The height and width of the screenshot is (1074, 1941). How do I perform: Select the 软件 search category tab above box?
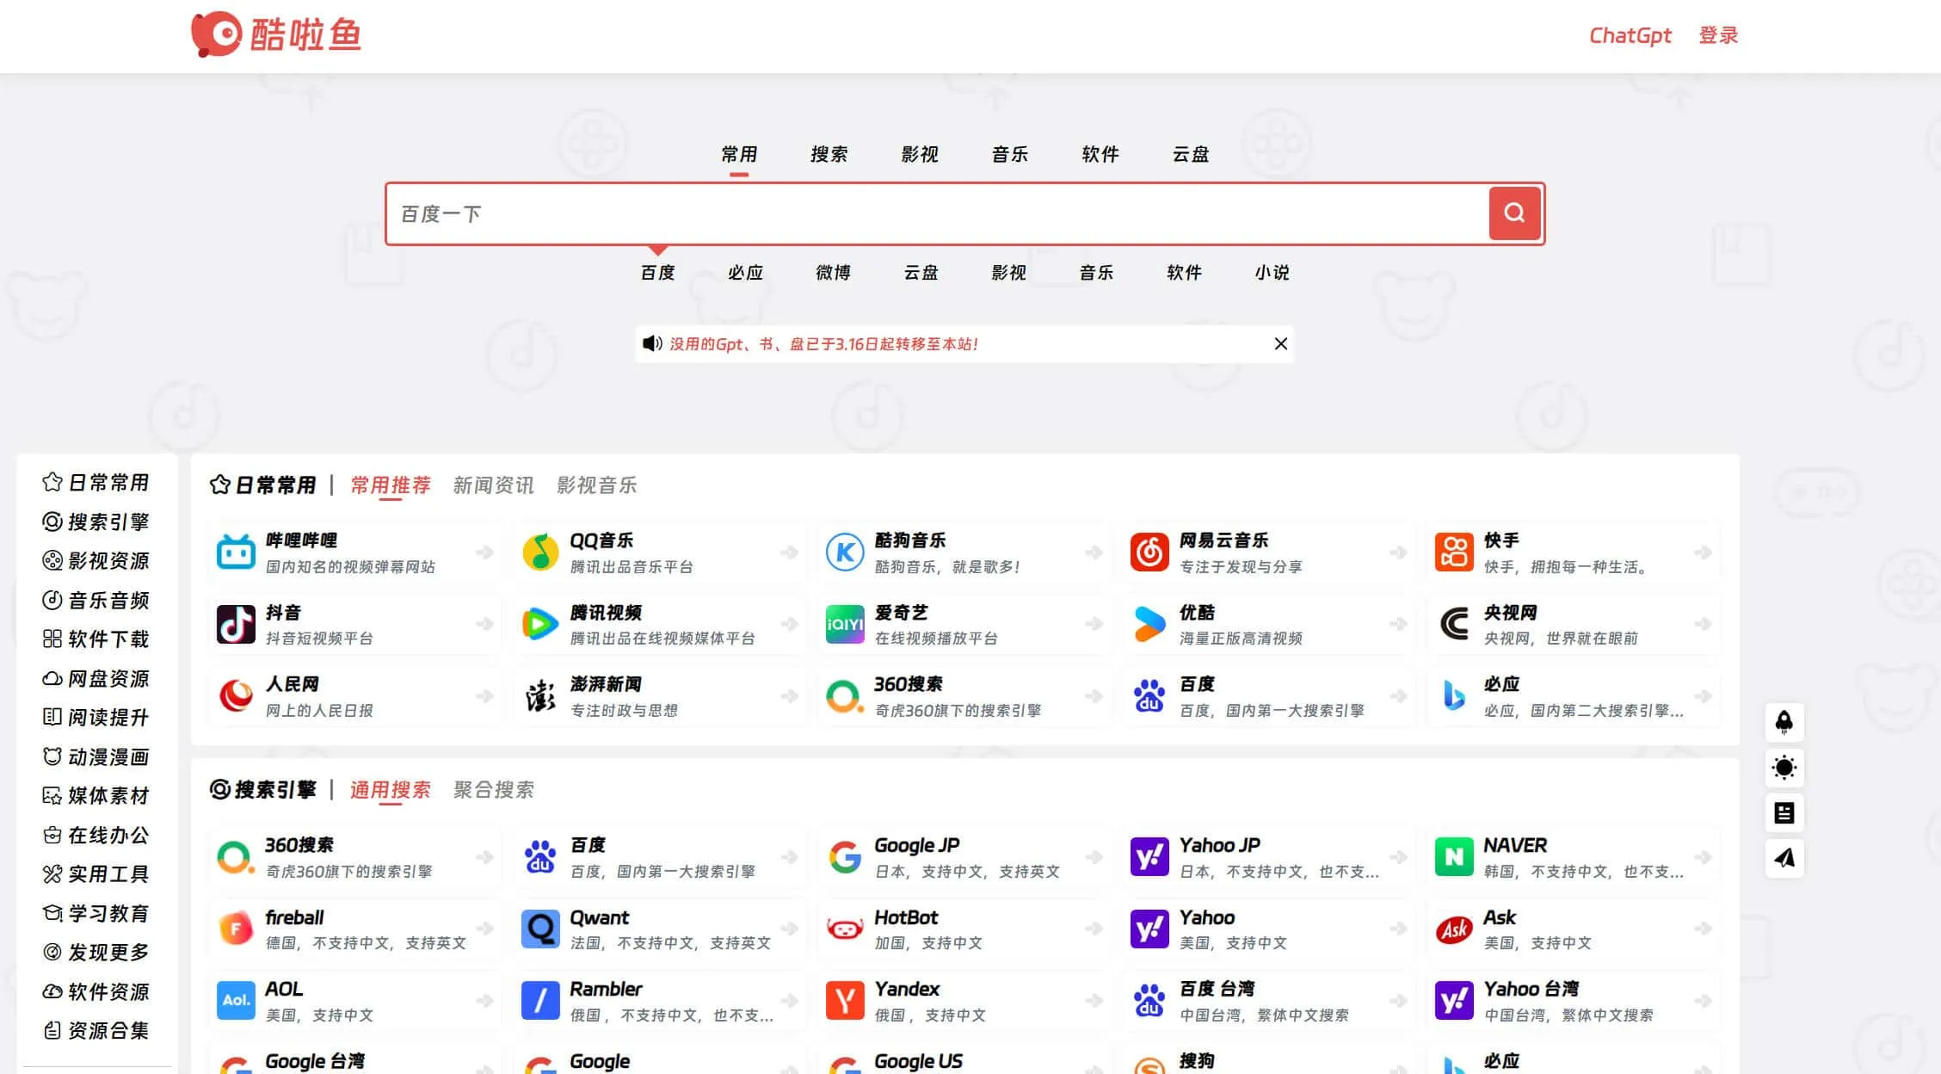coord(1100,154)
